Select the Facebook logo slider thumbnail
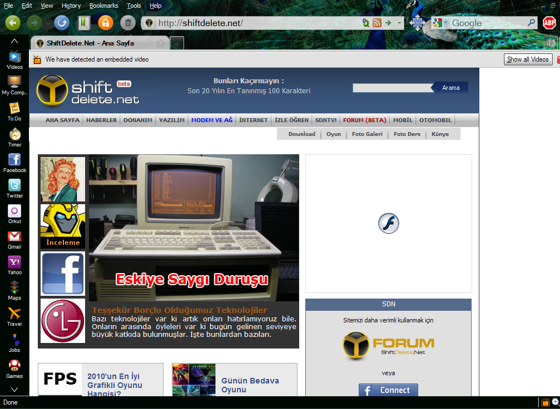Image resolution: width=560 pixels, height=409 pixels. click(63, 274)
